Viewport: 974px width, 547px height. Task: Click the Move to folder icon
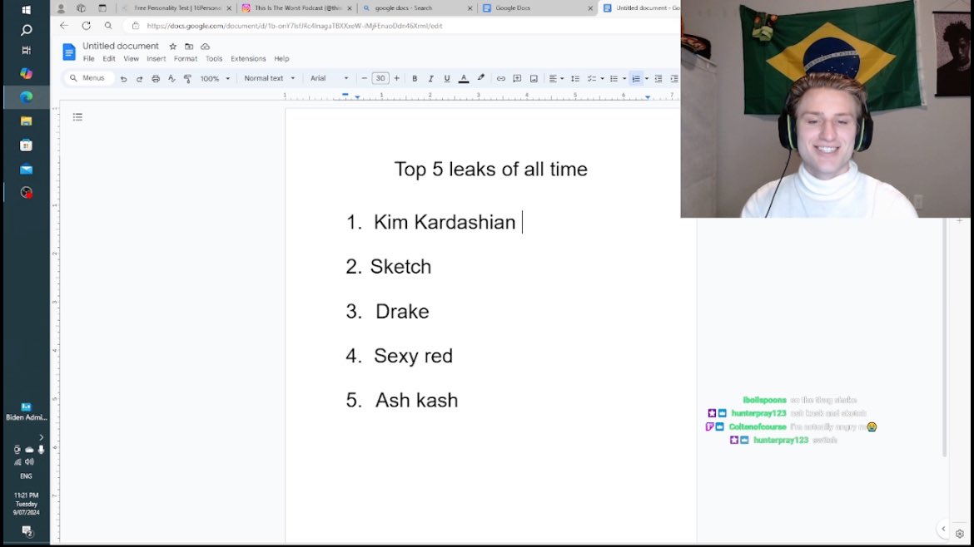click(189, 47)
